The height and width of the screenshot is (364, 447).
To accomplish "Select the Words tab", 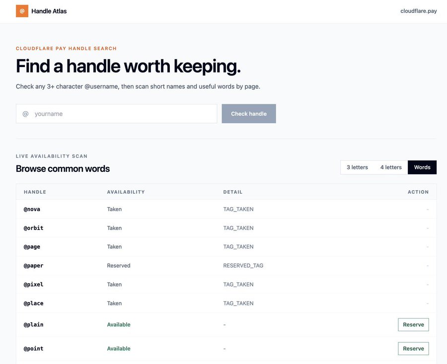I will tap(422, 167).
